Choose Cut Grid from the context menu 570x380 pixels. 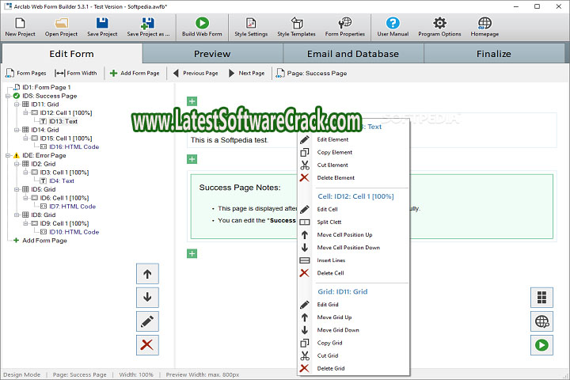(353, 355)
